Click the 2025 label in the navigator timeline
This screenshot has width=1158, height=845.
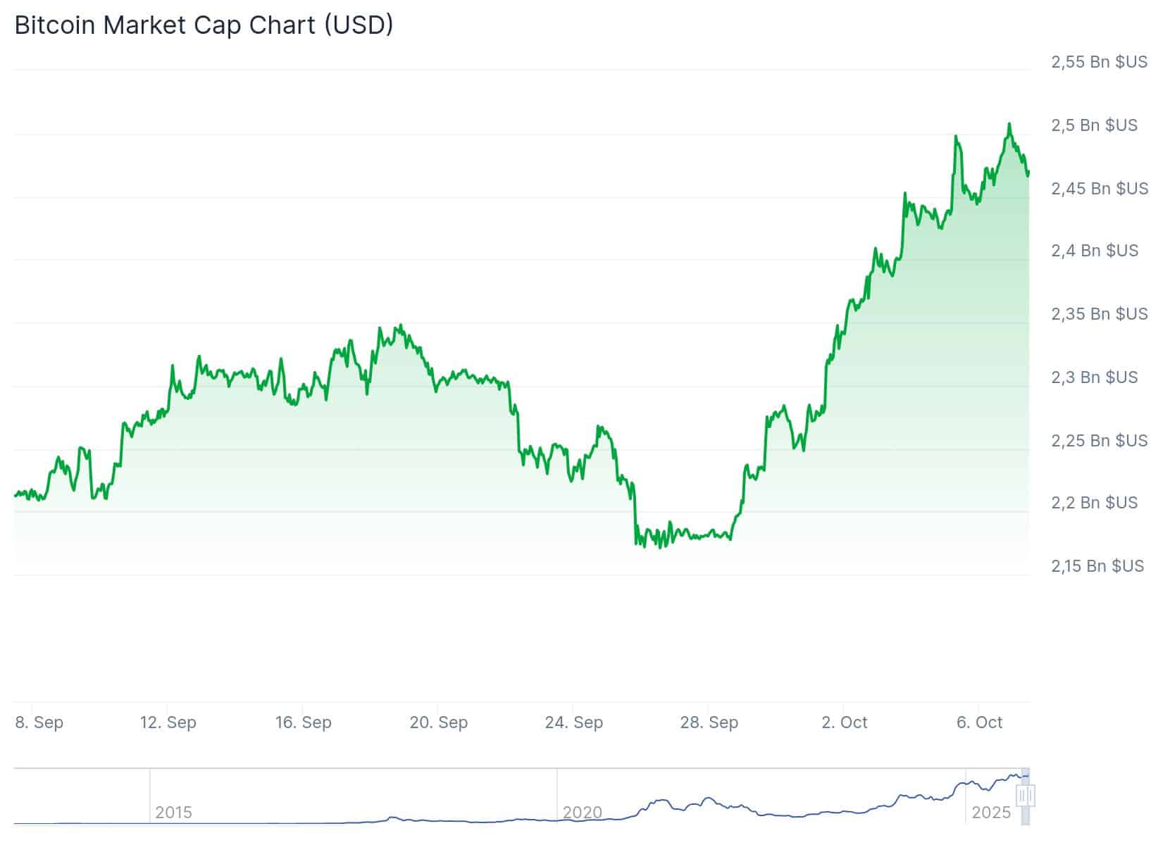tap(990, 813)
